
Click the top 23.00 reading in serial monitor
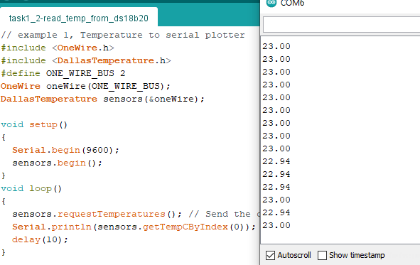[276, 46]
